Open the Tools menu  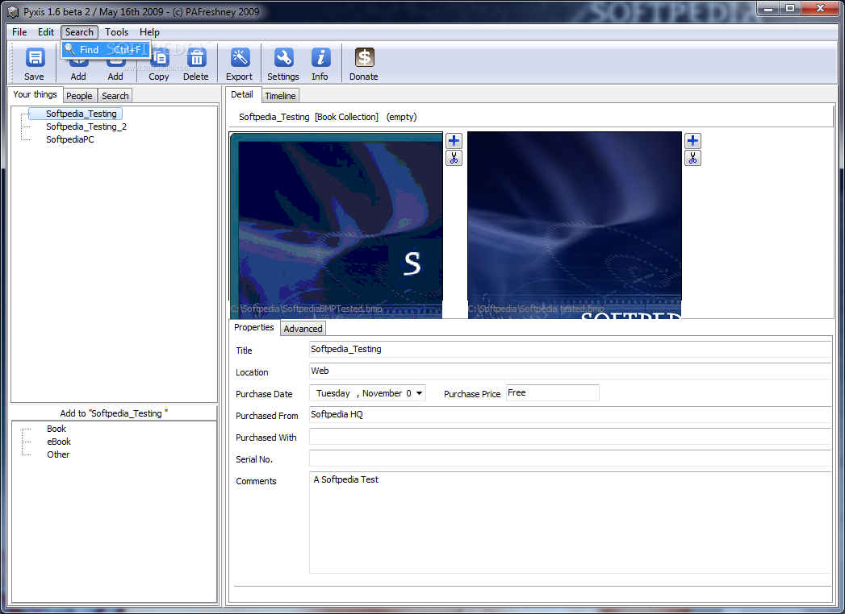click(116, 32)
